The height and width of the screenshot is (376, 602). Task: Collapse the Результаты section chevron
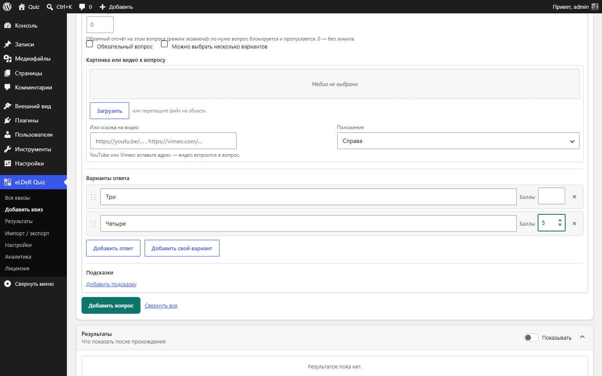pos(582,337)
